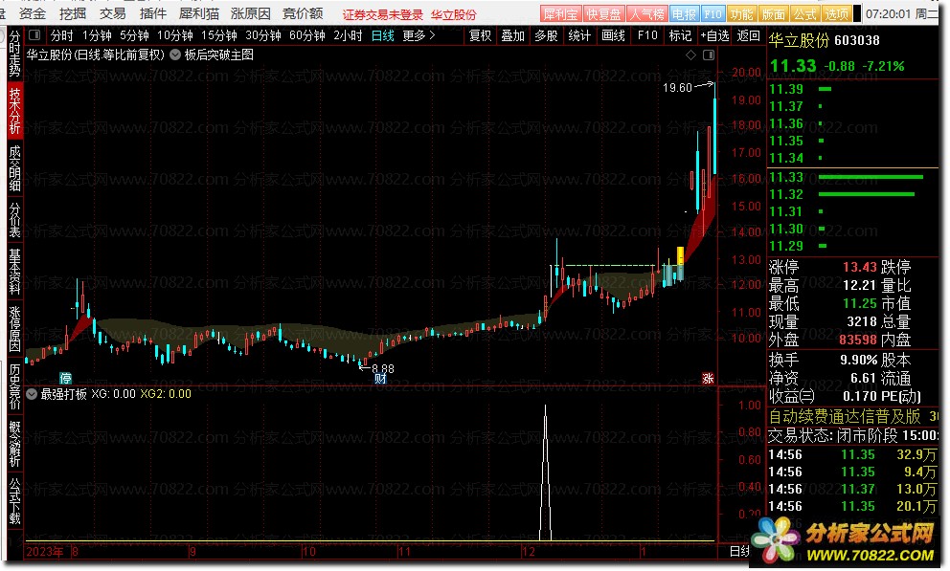Switch to 5分钟 period
Viewport: 950px width, 571px height.
134,35
